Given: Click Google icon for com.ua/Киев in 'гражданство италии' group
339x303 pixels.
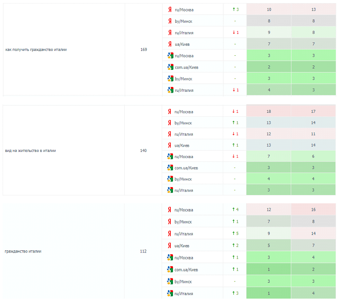Looking at the screenshot, I should (170, 269).
